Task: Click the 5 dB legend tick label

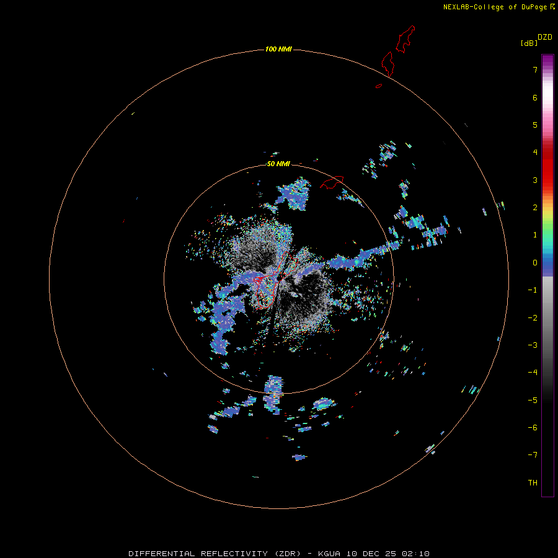Action: 535,125
